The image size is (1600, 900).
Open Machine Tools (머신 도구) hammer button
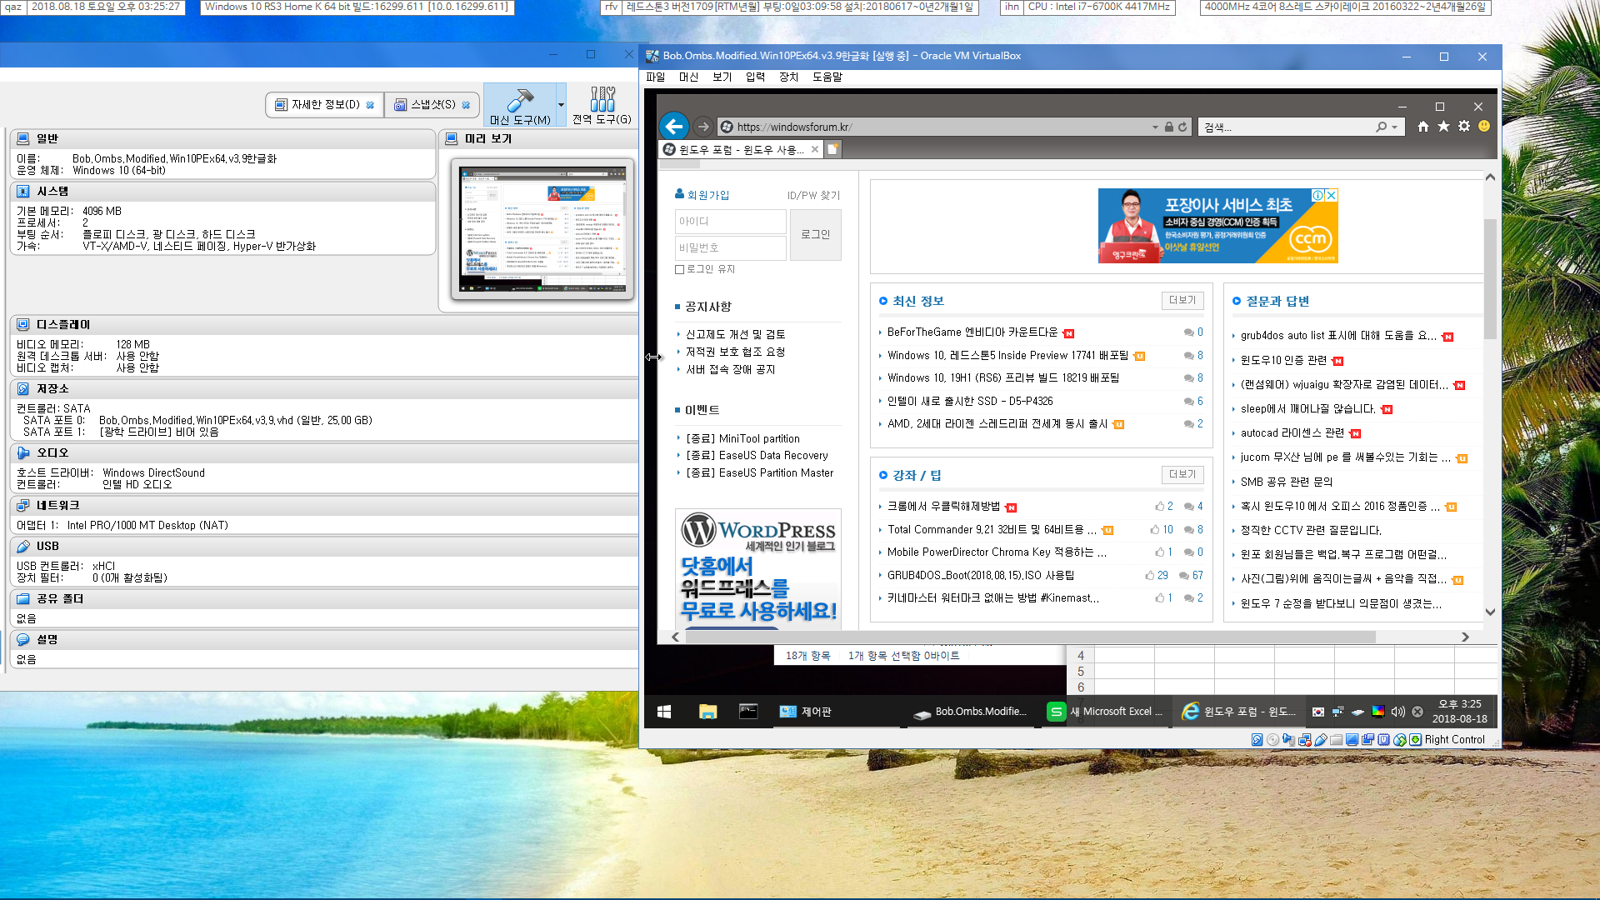tap(520, 105)
